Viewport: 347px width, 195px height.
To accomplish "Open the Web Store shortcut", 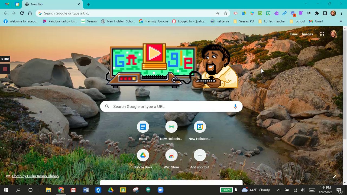I will coord(171,159).
